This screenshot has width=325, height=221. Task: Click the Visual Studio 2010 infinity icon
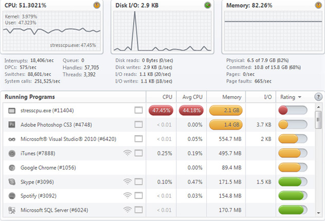coord(12,139)
